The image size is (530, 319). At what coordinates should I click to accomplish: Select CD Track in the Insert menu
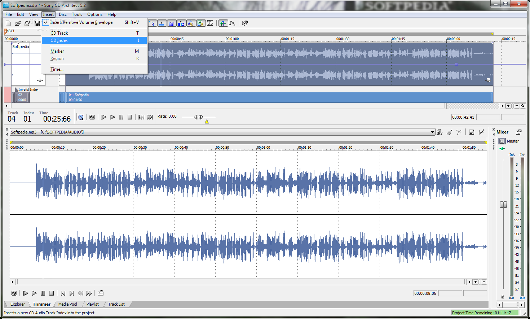94,33
